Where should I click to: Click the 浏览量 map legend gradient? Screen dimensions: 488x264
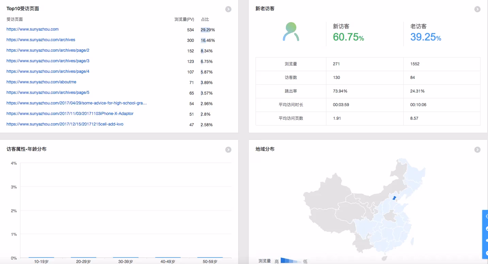coord(291,261)
